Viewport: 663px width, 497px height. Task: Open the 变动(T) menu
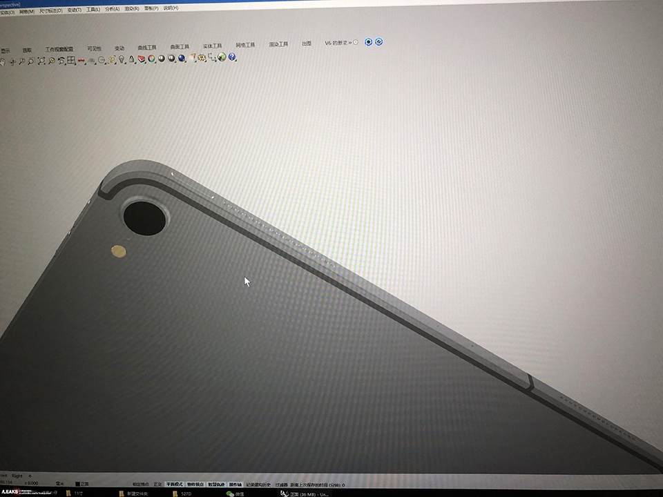[x=74, y=10]
